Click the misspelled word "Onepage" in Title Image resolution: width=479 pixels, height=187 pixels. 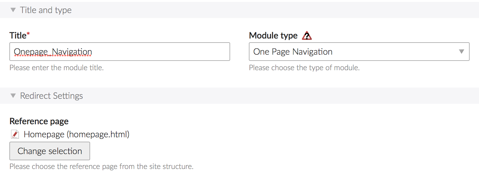point(30,52)
